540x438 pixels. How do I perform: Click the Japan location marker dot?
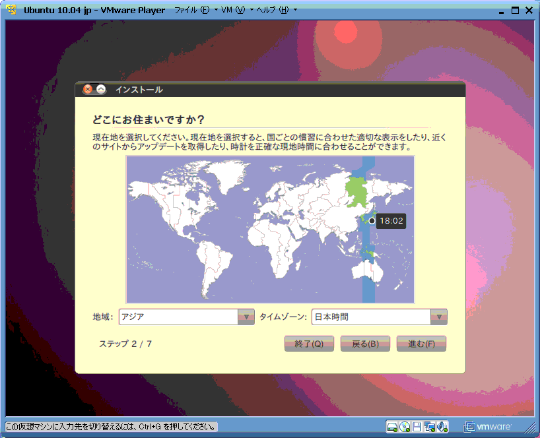(x=372, y=221)
